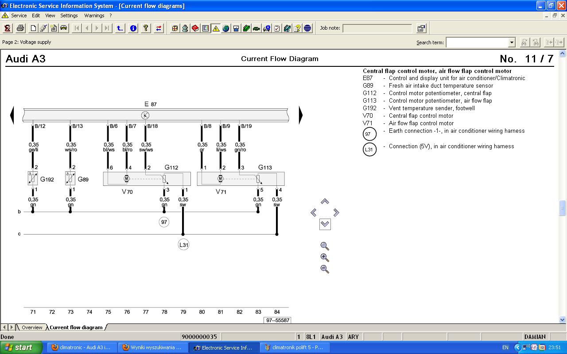This screenshot has width=567, height=354.
Task: Pan diagram right with right chevron
Action: 336,213
